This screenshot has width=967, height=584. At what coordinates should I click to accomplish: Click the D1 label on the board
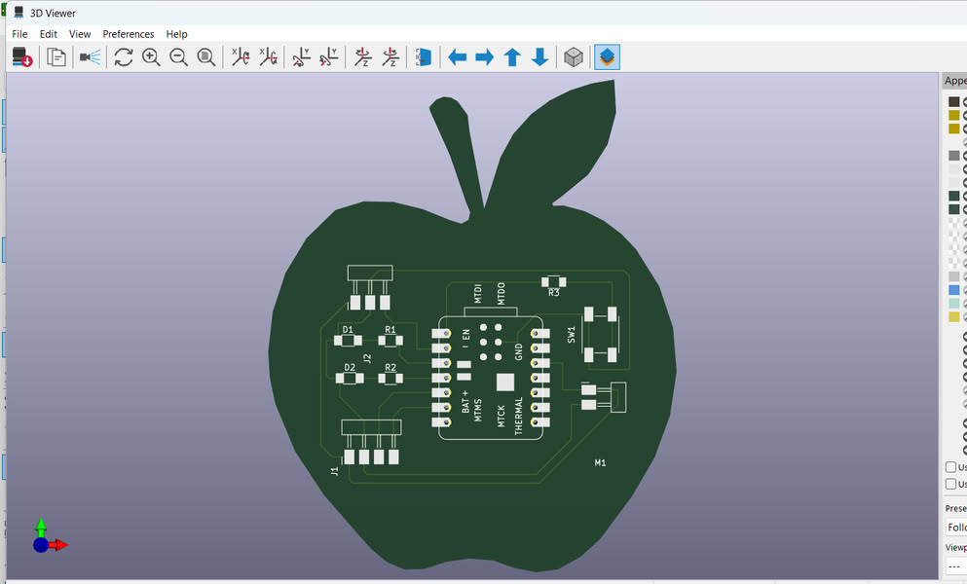point(348,329)
